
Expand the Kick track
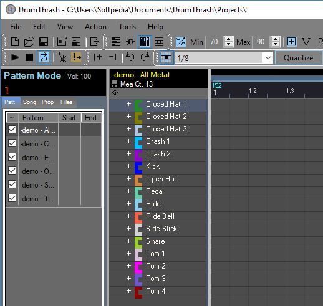pos(128,166)
